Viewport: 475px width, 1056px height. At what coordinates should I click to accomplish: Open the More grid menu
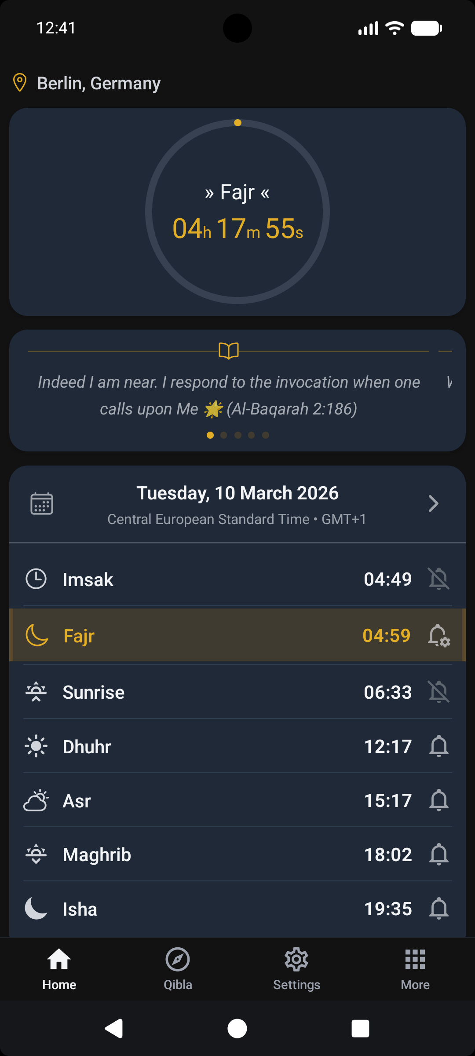pyautogui.click(x=415, y=968)
